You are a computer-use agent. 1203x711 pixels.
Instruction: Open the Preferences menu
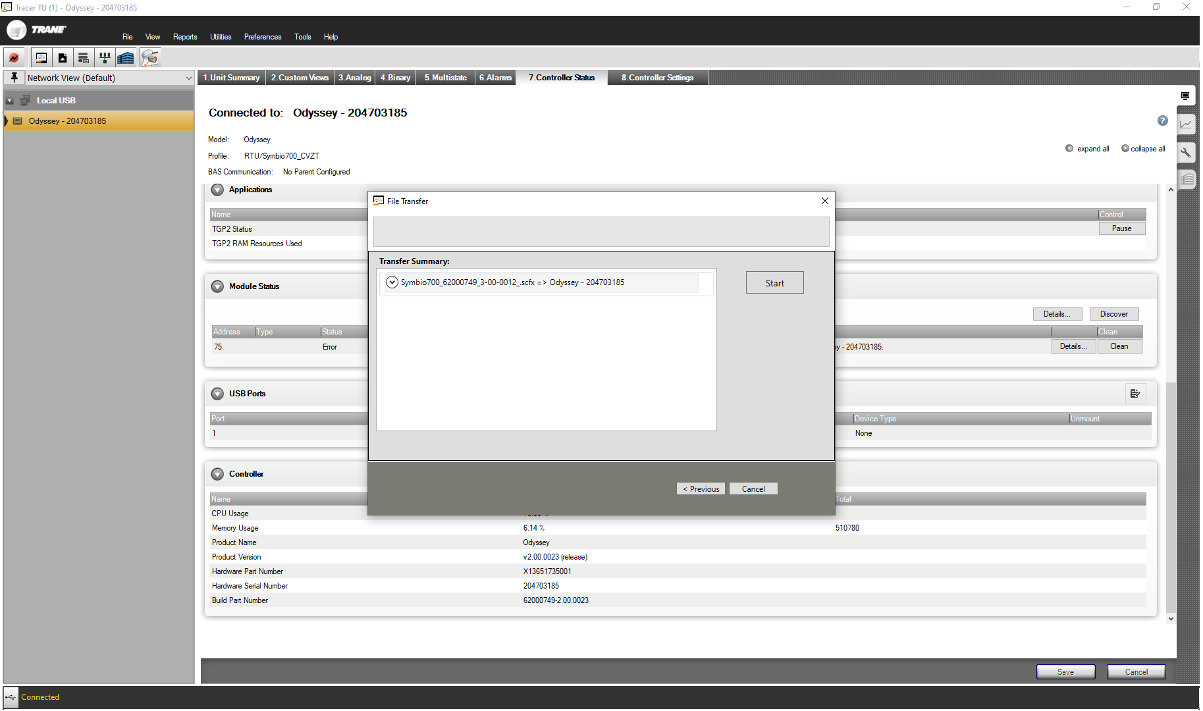pyautogui.click(x=263, y=37)
